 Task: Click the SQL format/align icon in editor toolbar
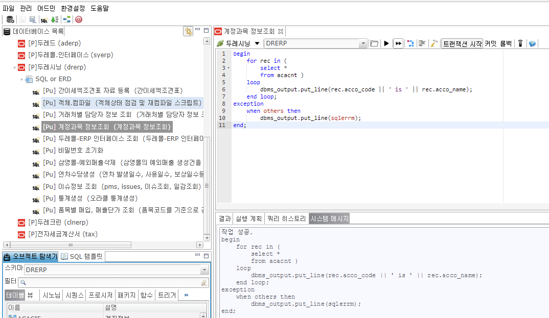(x=421, y=43)
